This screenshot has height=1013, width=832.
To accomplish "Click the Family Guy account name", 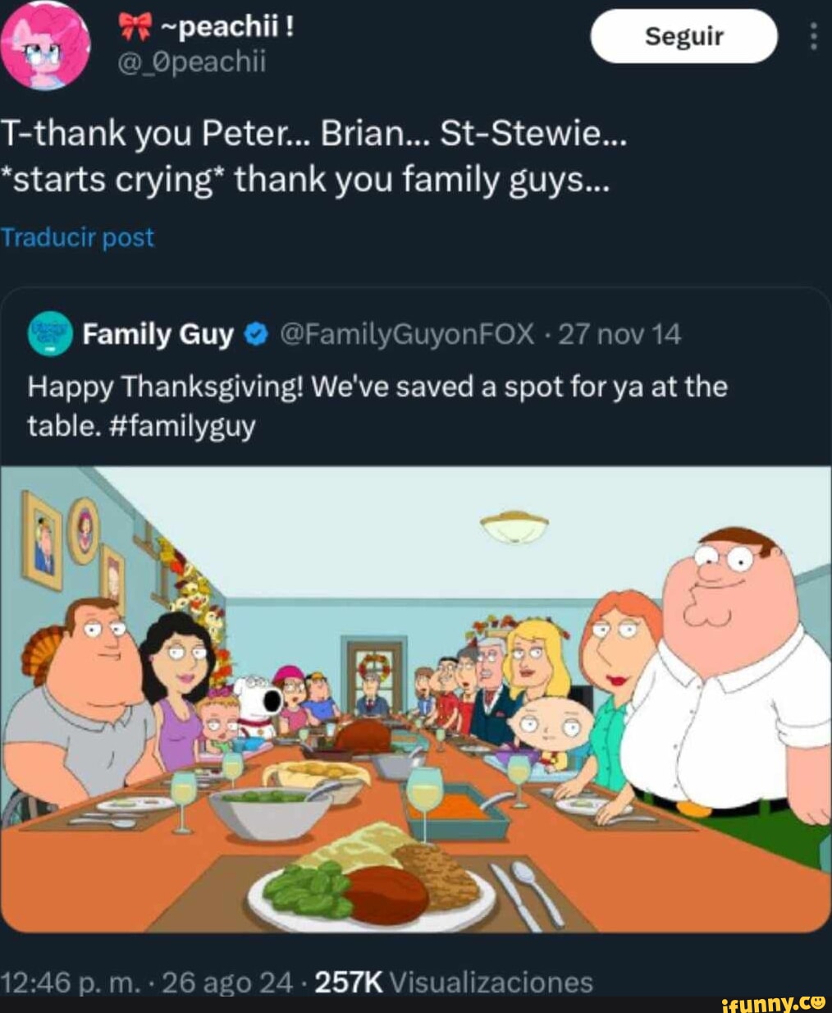I will tap(156, 335).
